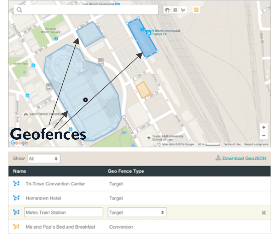The image size is (271, 234).
Task: Click polygon icon beside Hometown Hotel
Action: point(16,198)
